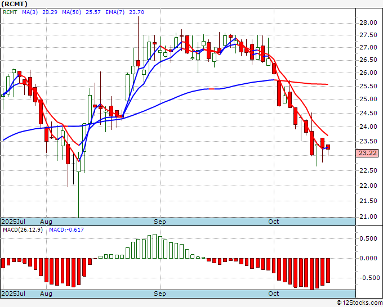The width and height of the screenshot is (383, 307).
Task: Click the Oct label on MACD axis
Action: pos(274,294)
